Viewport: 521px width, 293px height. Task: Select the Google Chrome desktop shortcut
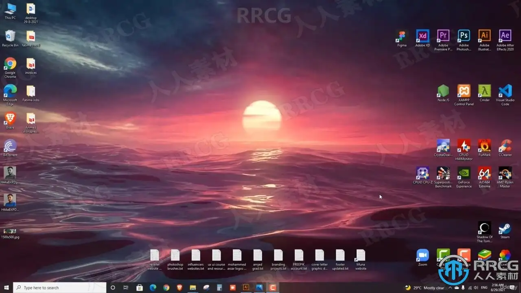[10, 68]
